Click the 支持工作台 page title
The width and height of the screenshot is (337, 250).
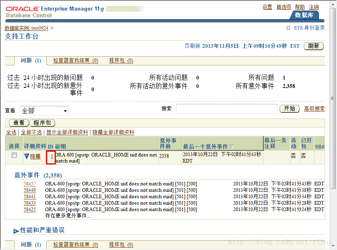pos(22,36)
